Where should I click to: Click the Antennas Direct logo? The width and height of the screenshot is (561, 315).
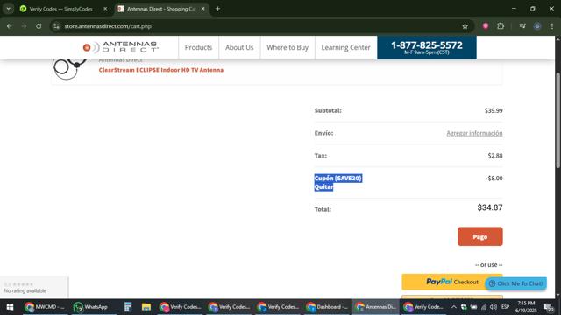click(121, 47)
